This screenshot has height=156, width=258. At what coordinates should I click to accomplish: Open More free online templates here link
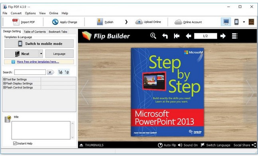click(38, 62)
